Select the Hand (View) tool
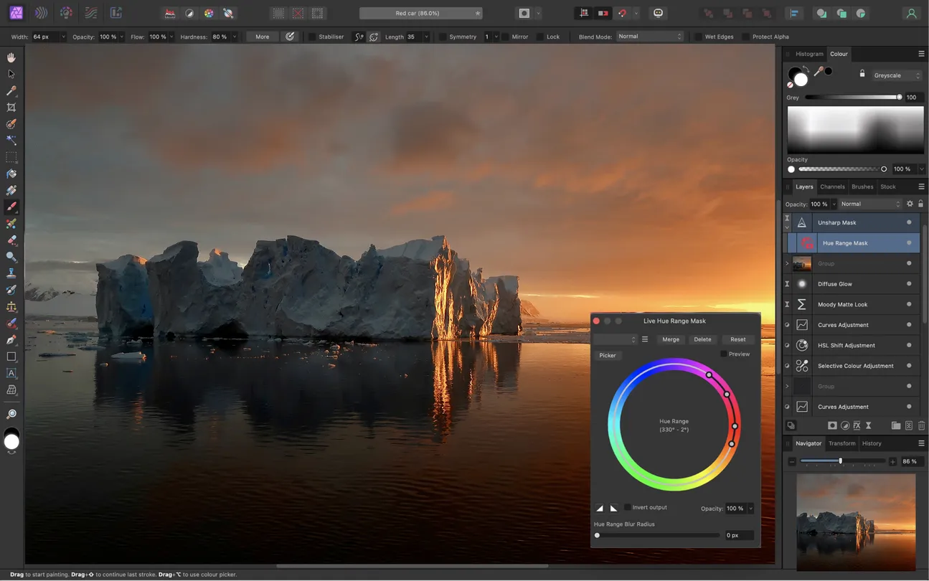The image size is (929, 581). (x=11, y=57)
